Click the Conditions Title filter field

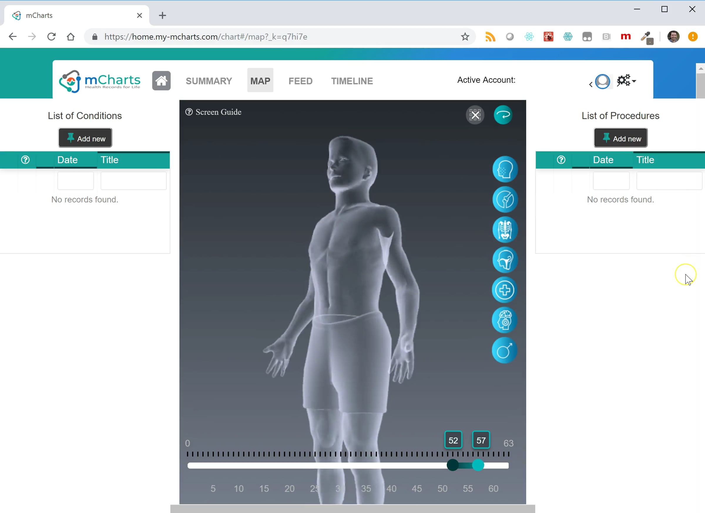coord(134,181)
